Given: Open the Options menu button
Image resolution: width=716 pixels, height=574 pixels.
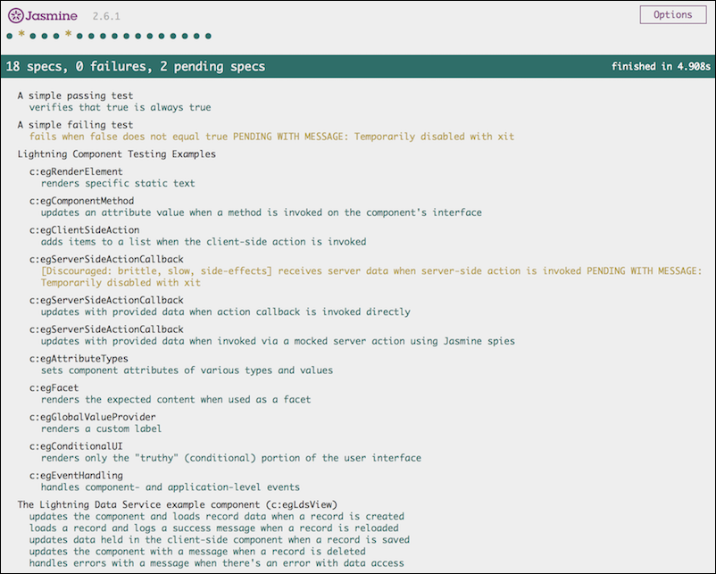Looking at the screenshot, I should pyautogui.click(x=672, y=14).
